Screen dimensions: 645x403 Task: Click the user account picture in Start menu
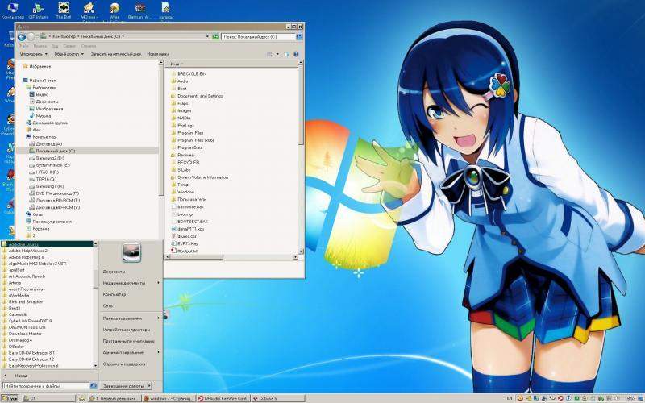point(131,253)
